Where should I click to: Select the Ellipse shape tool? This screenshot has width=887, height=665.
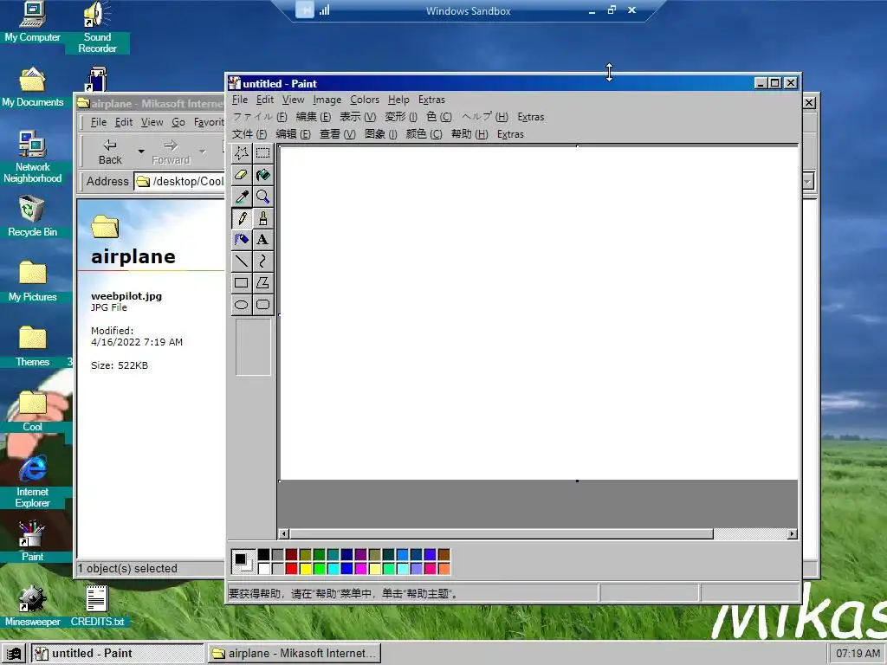tap(242, 305)
